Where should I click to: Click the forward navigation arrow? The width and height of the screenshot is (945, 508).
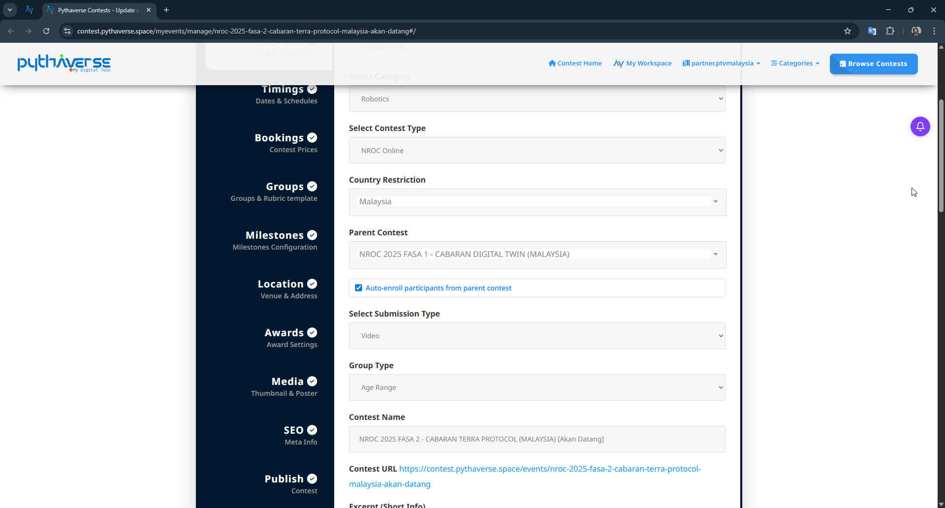click(x=29, y=31)
